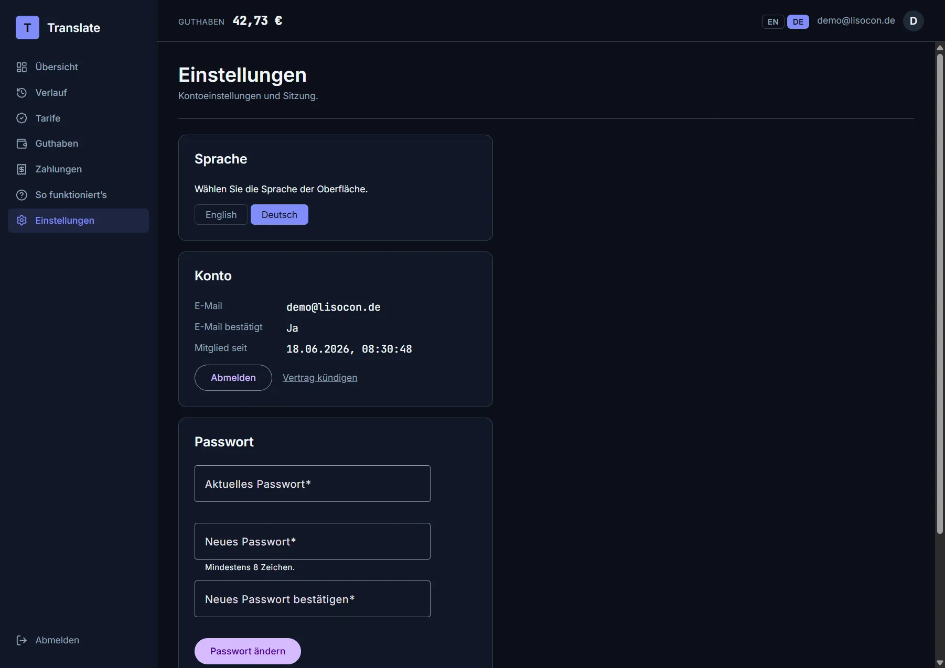Click the Tarife check badge icon
Image resolution: width=945 pixels, height=668 pixels.
tap(22, 118)
